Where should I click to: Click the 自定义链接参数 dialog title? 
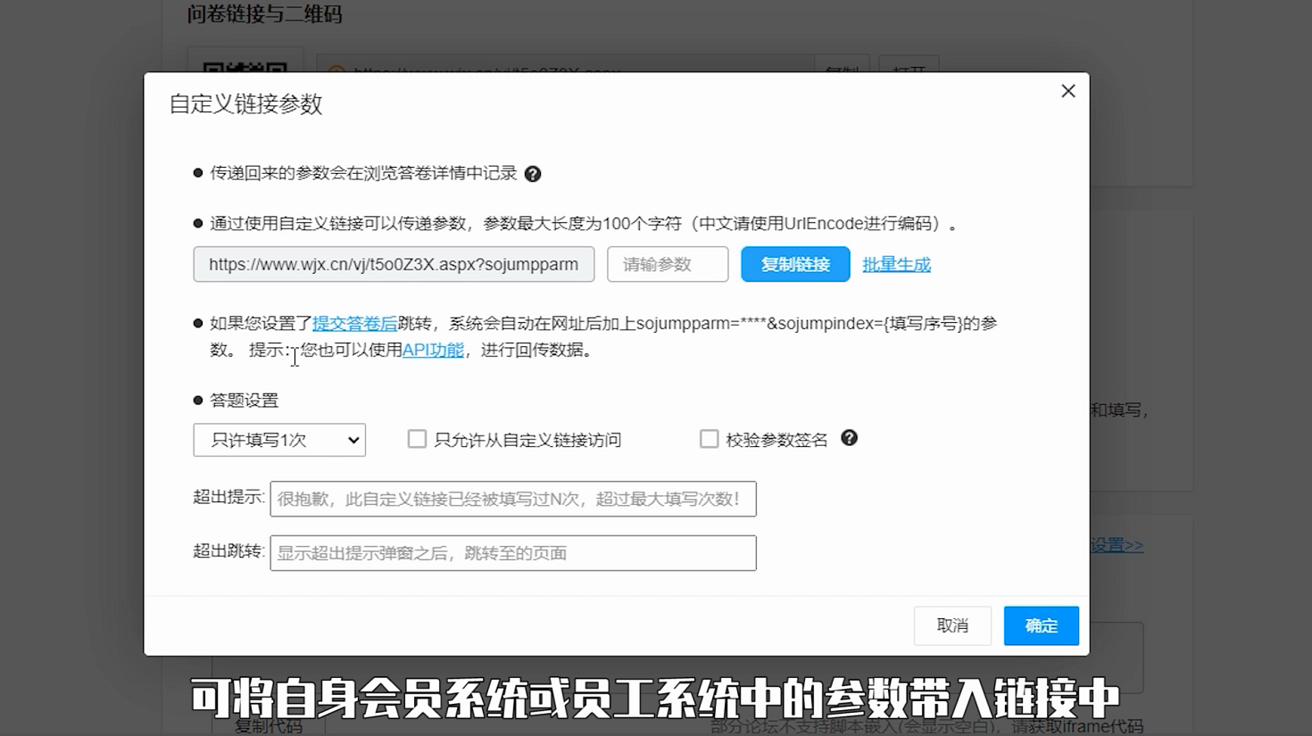coord(245,104)
